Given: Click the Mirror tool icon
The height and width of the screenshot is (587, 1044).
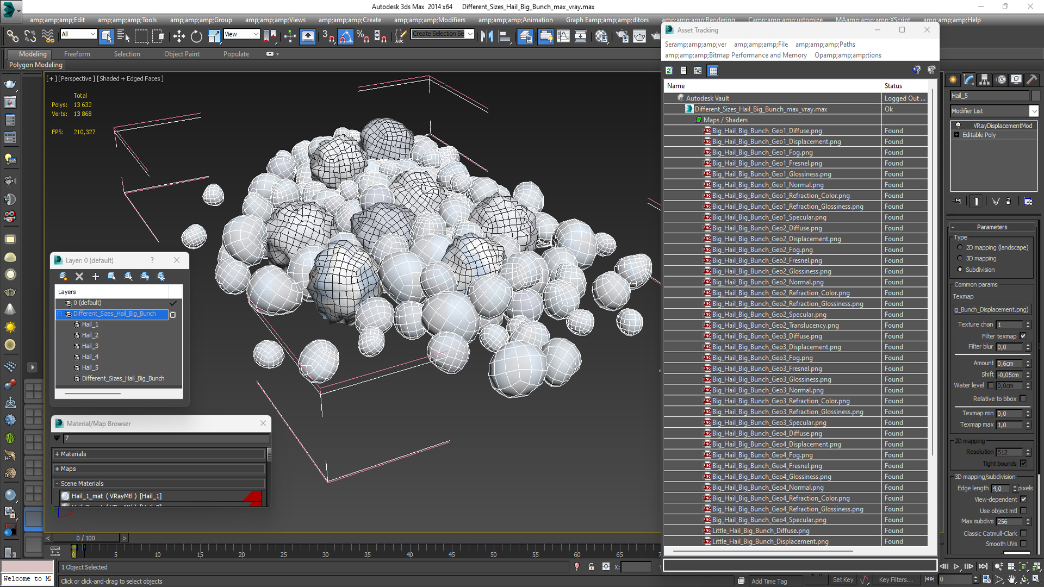Looking at the screenshot, I should 487,36.
